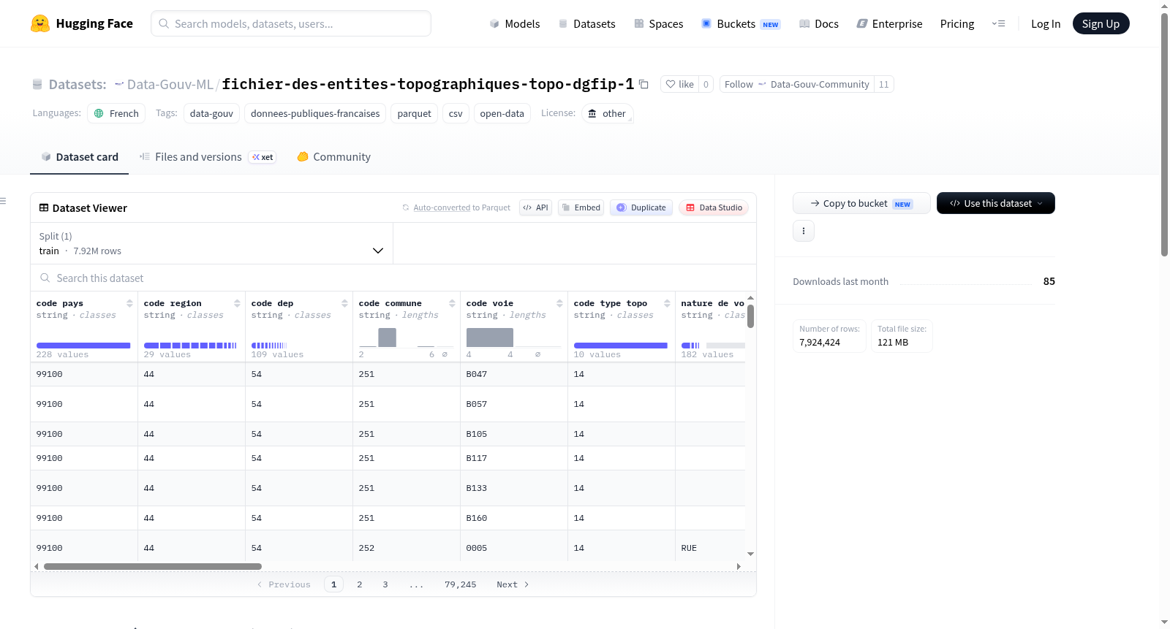Switch to the Dataset card tab

pos(80,157)
